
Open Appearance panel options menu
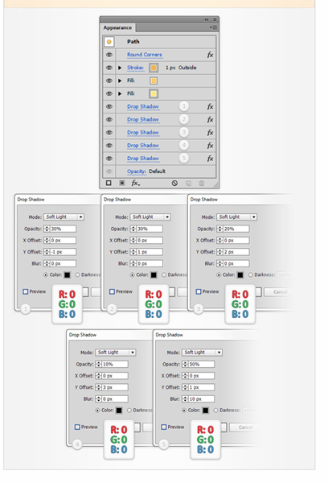pyautogui.click(x=213, y=27)
